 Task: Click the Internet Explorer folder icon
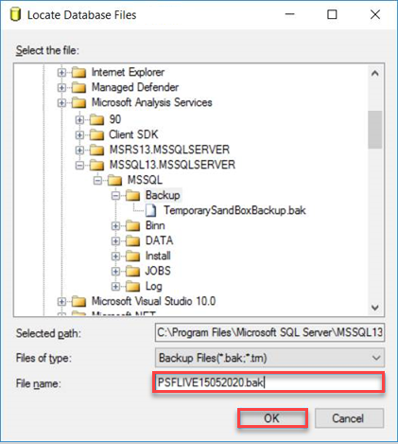coord(78,72)
